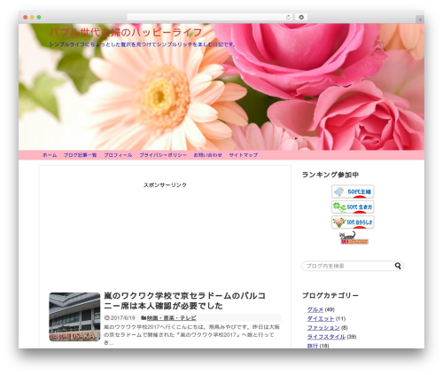Click the cat blog ranking banner
The width and height of the screenshot is (443, 375).
pos(354,238)
